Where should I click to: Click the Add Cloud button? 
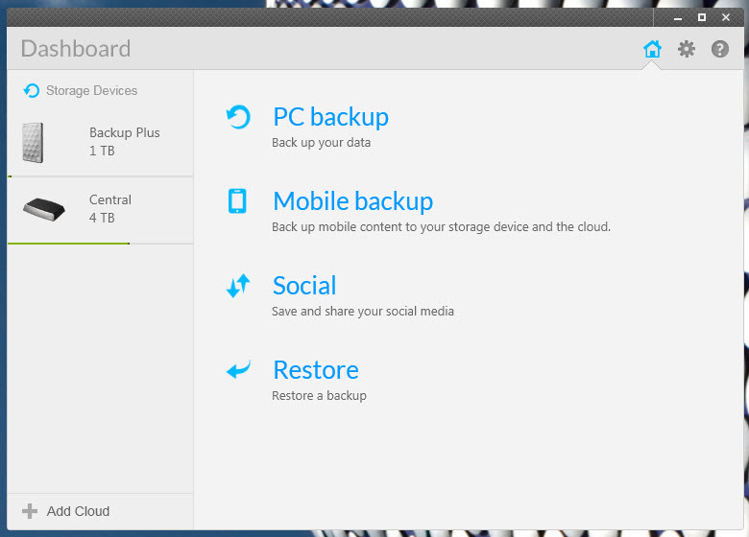pyautogui.click(x=66, y=511)
